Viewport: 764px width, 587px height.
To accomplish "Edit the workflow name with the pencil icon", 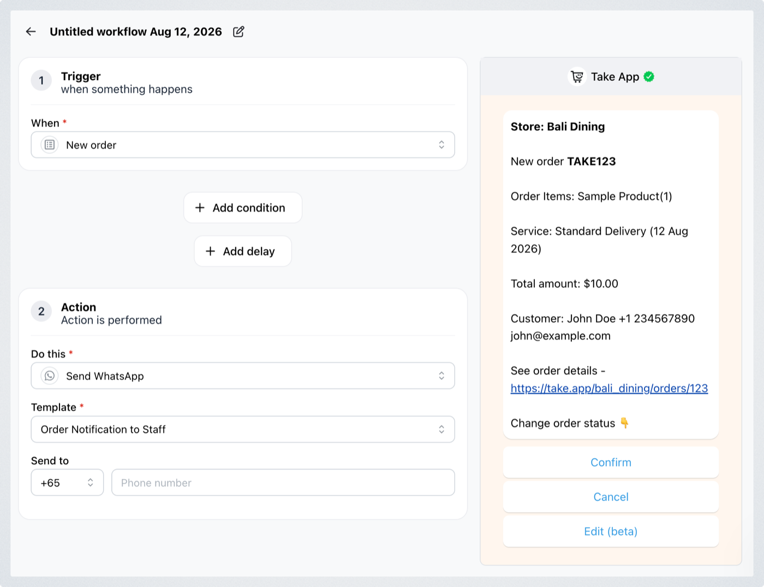I will click(238, 32).
